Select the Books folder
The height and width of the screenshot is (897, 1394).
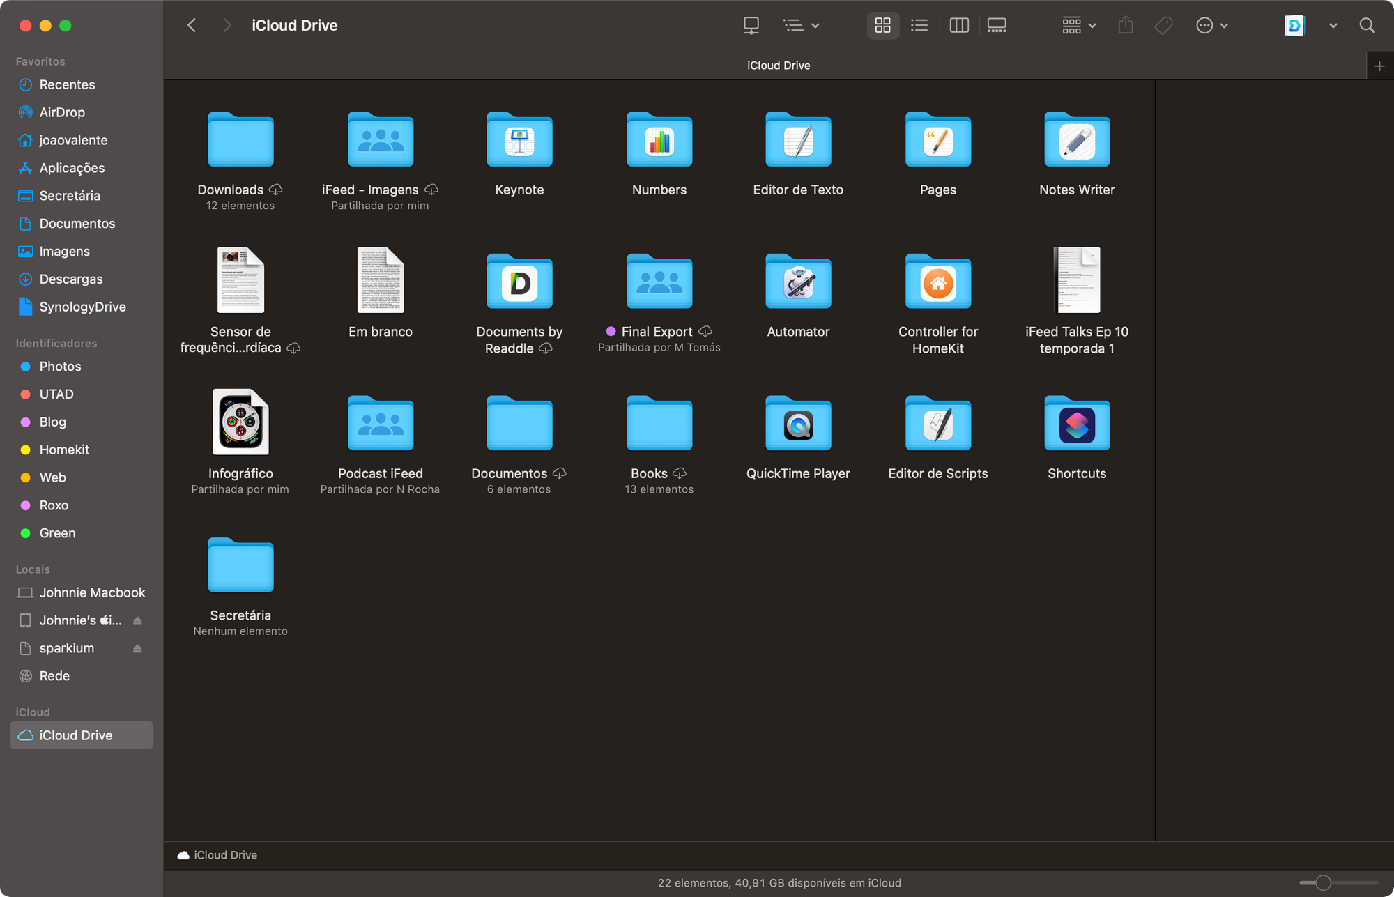pos(659,423)
